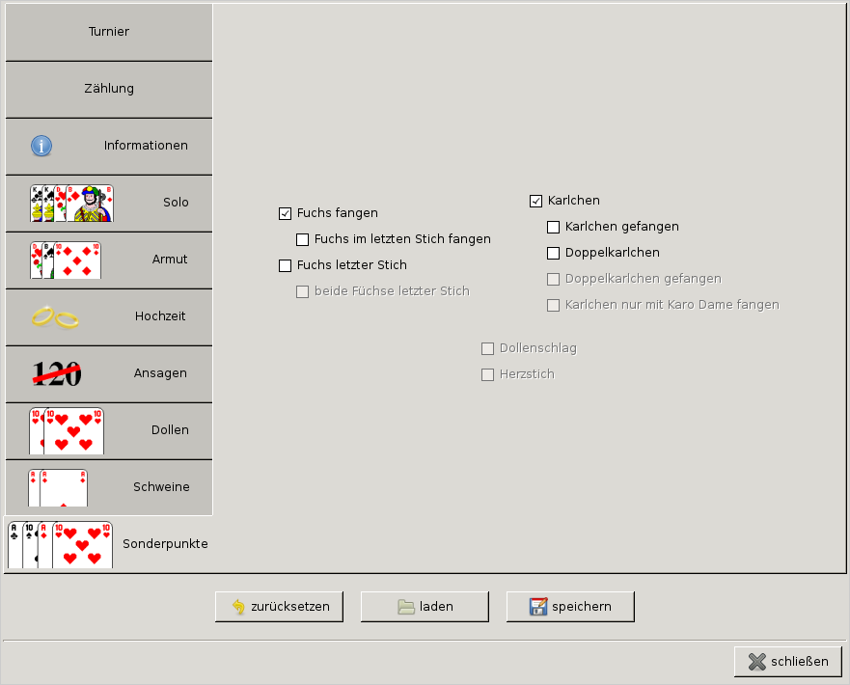This screenshot has width=850, height=685.
Task: Check the Doppelkarlchen option
Action: click(x=553, y=253)
